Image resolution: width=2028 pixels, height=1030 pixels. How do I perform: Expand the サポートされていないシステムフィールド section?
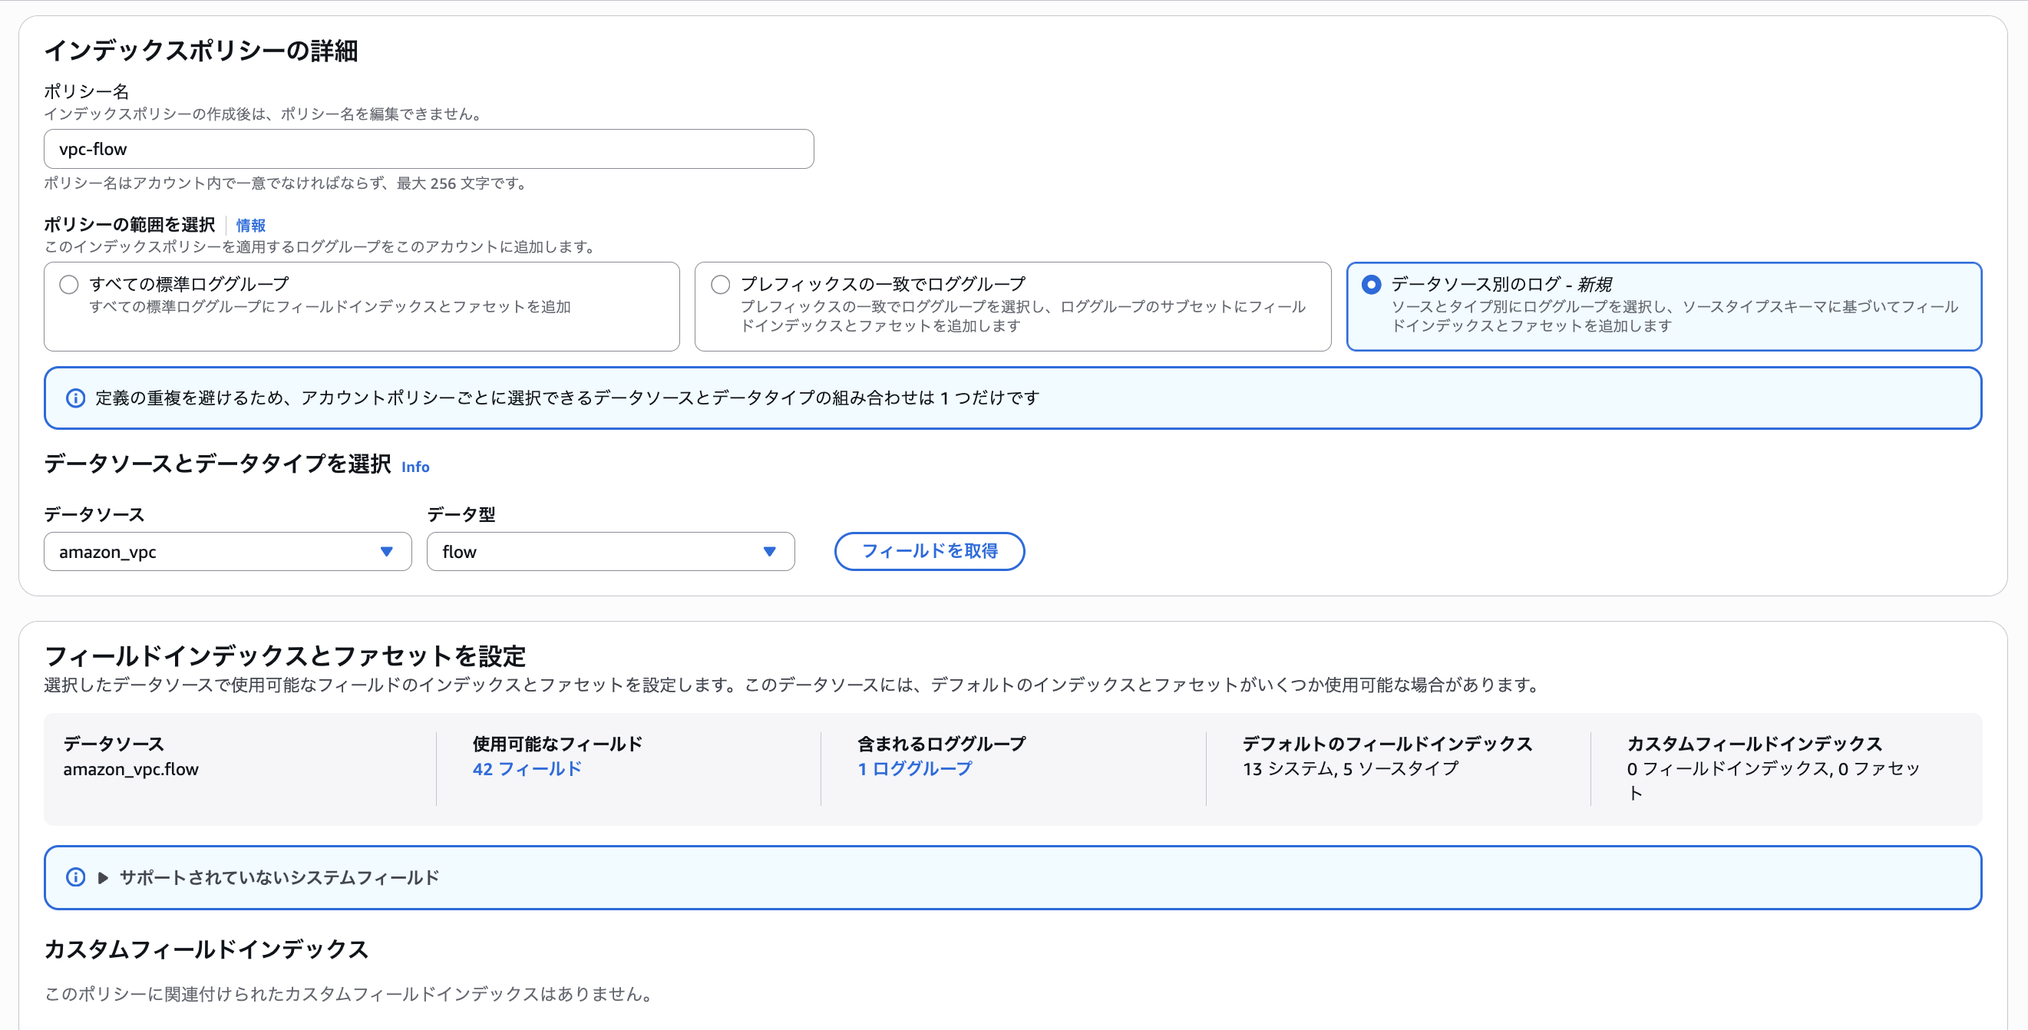pyautogui.click(x=279, y=876)
